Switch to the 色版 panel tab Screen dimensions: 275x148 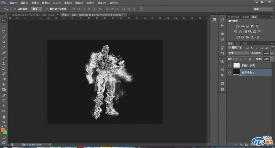pos(238,43)
